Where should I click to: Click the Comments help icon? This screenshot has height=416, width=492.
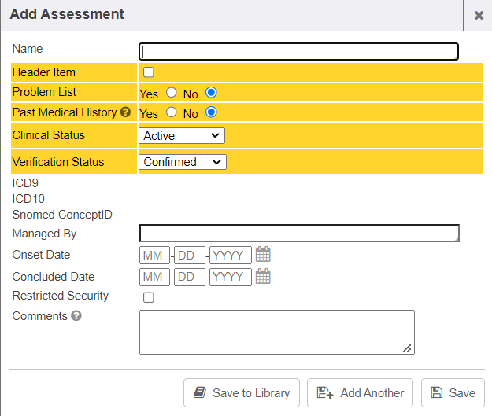coord(76,316)
